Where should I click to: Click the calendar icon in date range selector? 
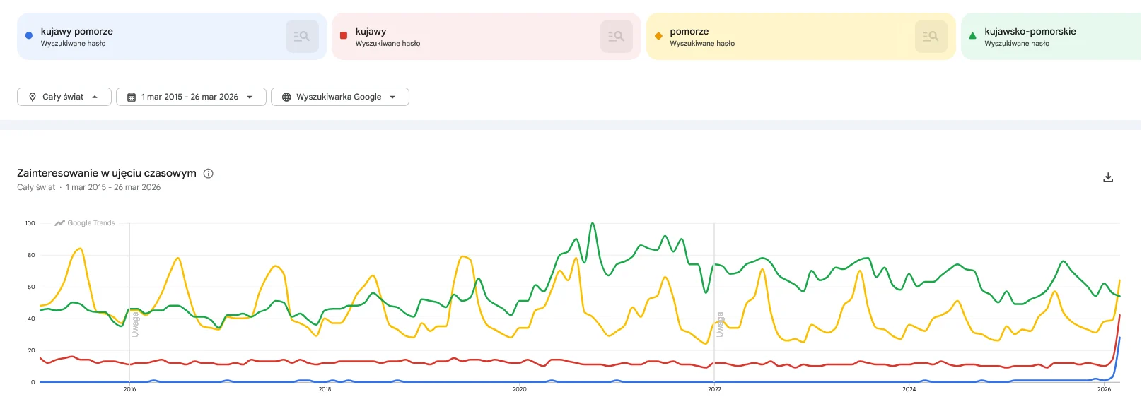pos(132,97)
